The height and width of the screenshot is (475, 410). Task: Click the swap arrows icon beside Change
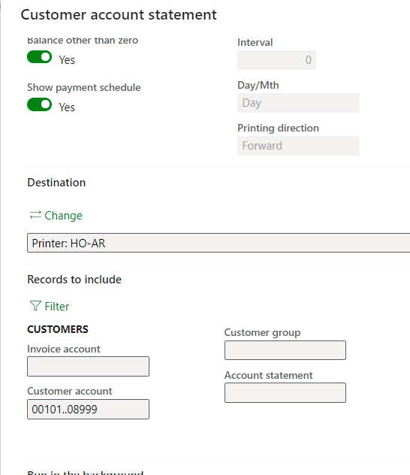[35, 215]
